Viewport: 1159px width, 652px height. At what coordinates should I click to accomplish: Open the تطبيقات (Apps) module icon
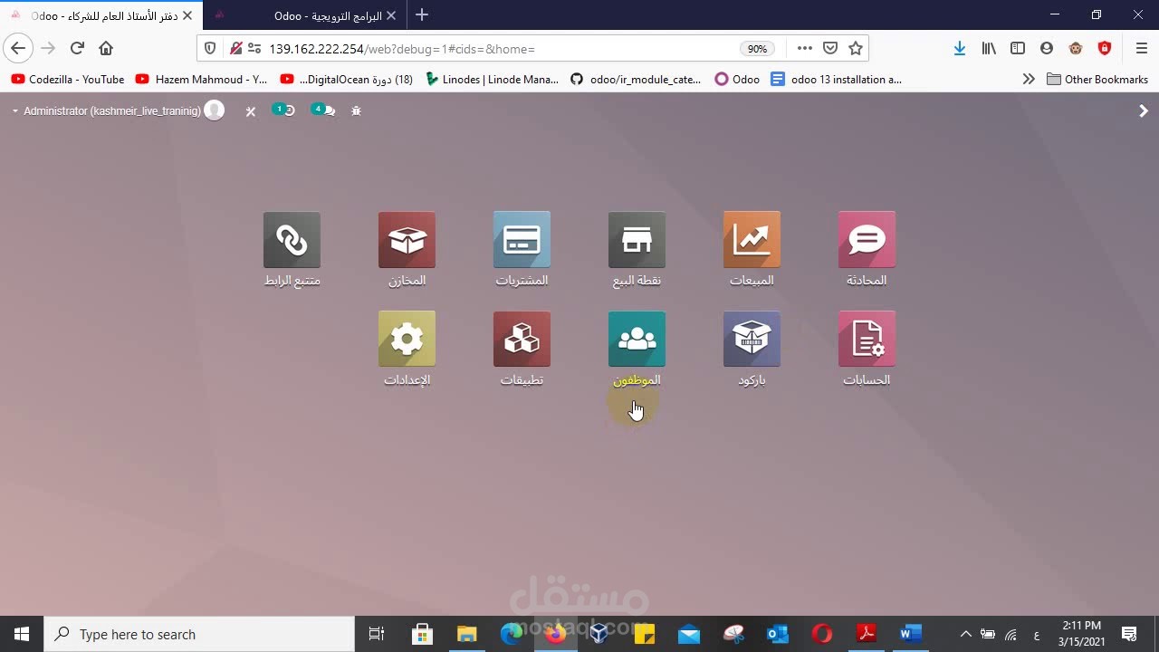click(522, 340)
